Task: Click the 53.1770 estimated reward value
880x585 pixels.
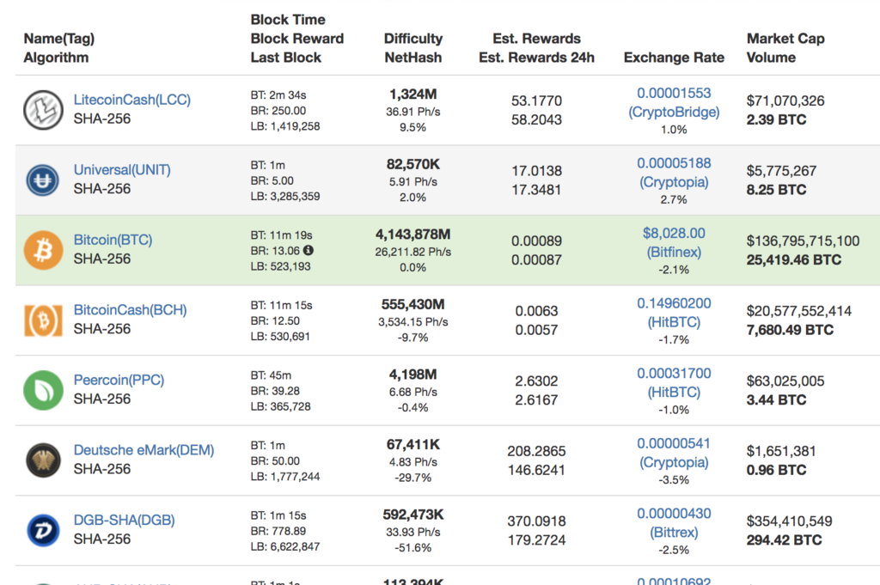Action: [536, 101]
